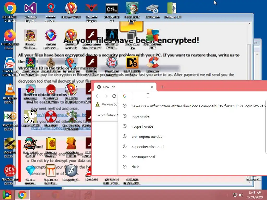Launch the CCleaner desktop shortcut
This screenshot has height=200, width=267.
[152, 63]
